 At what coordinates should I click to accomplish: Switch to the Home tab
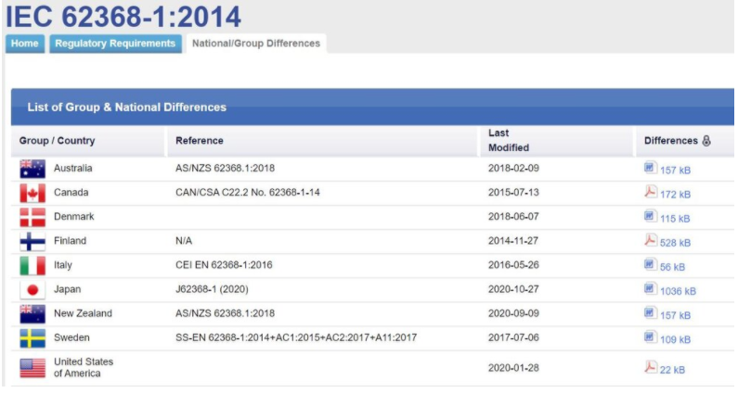(x=24, y=44)
